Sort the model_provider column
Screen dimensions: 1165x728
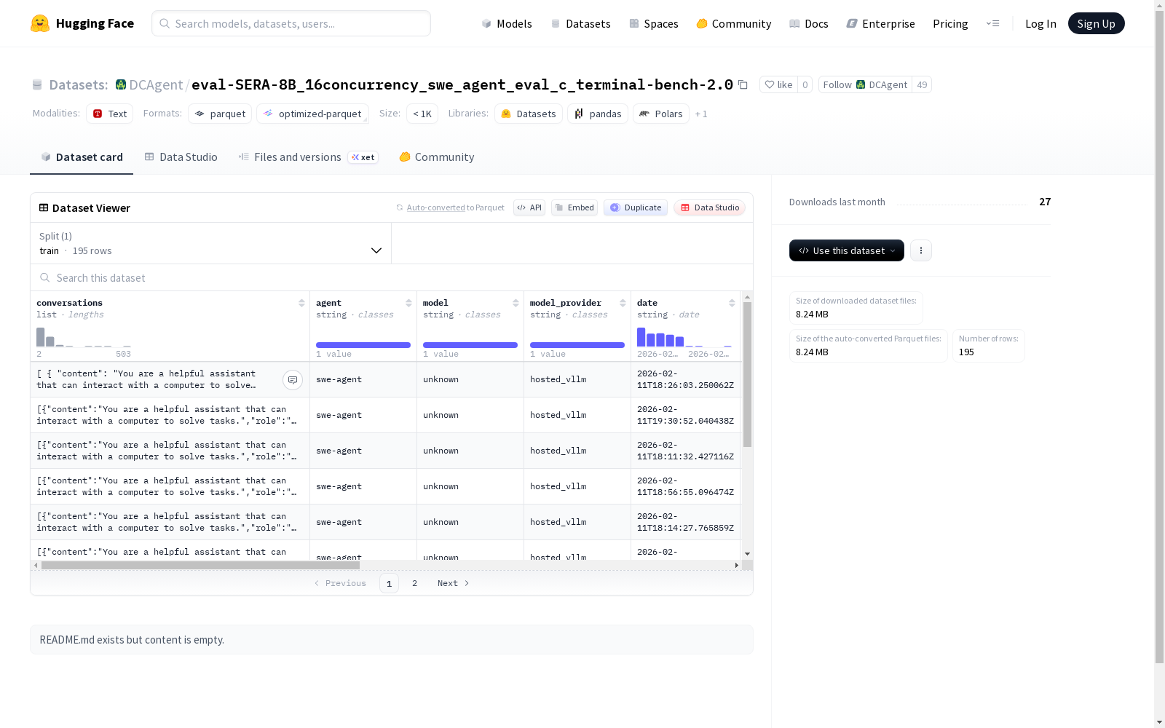tap(623, 303)
